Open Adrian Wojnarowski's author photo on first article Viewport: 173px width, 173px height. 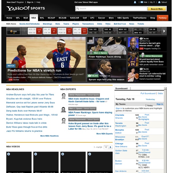click(x=63, y=96)
